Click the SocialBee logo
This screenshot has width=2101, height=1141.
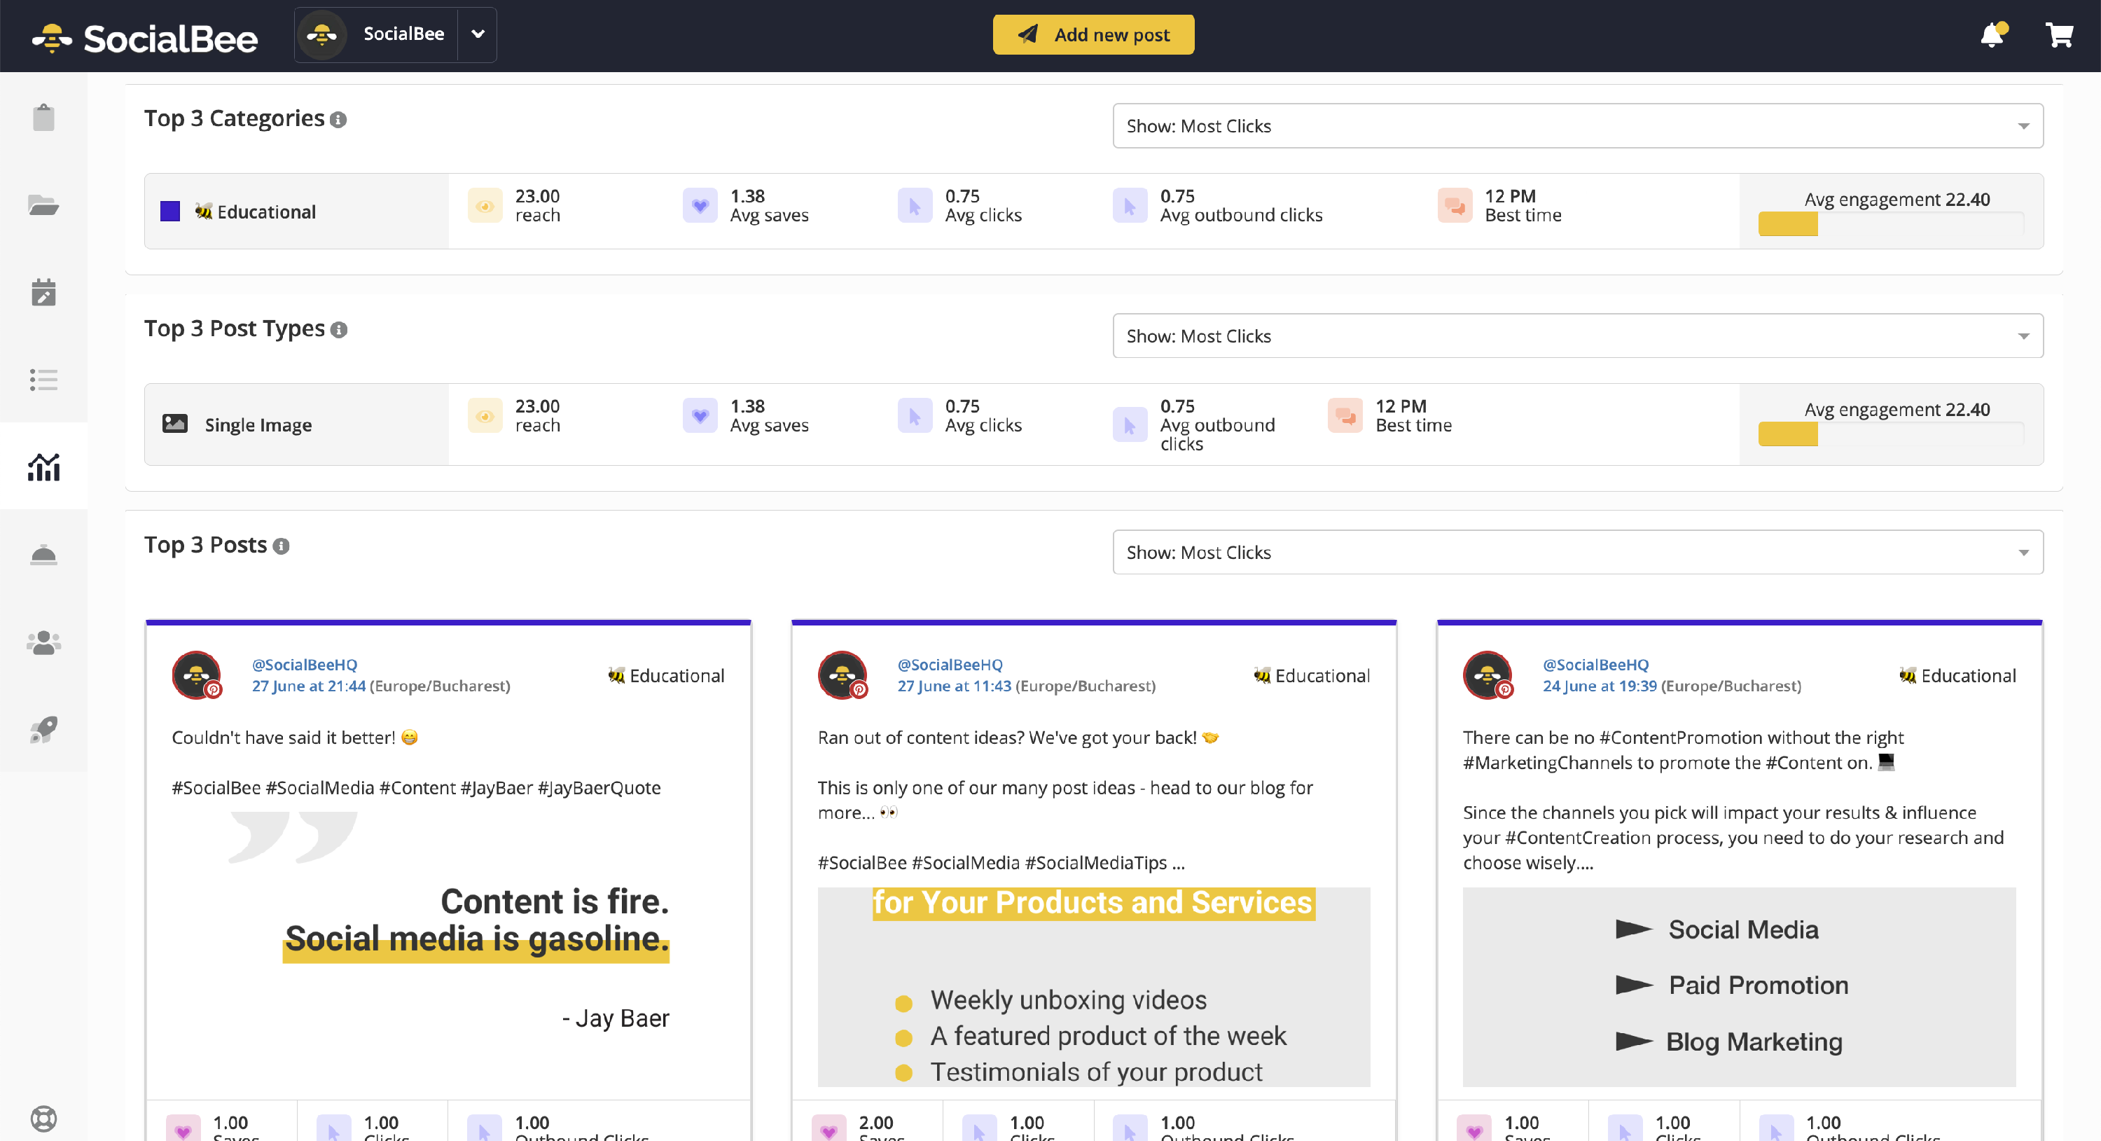click(x=144, y=39)
